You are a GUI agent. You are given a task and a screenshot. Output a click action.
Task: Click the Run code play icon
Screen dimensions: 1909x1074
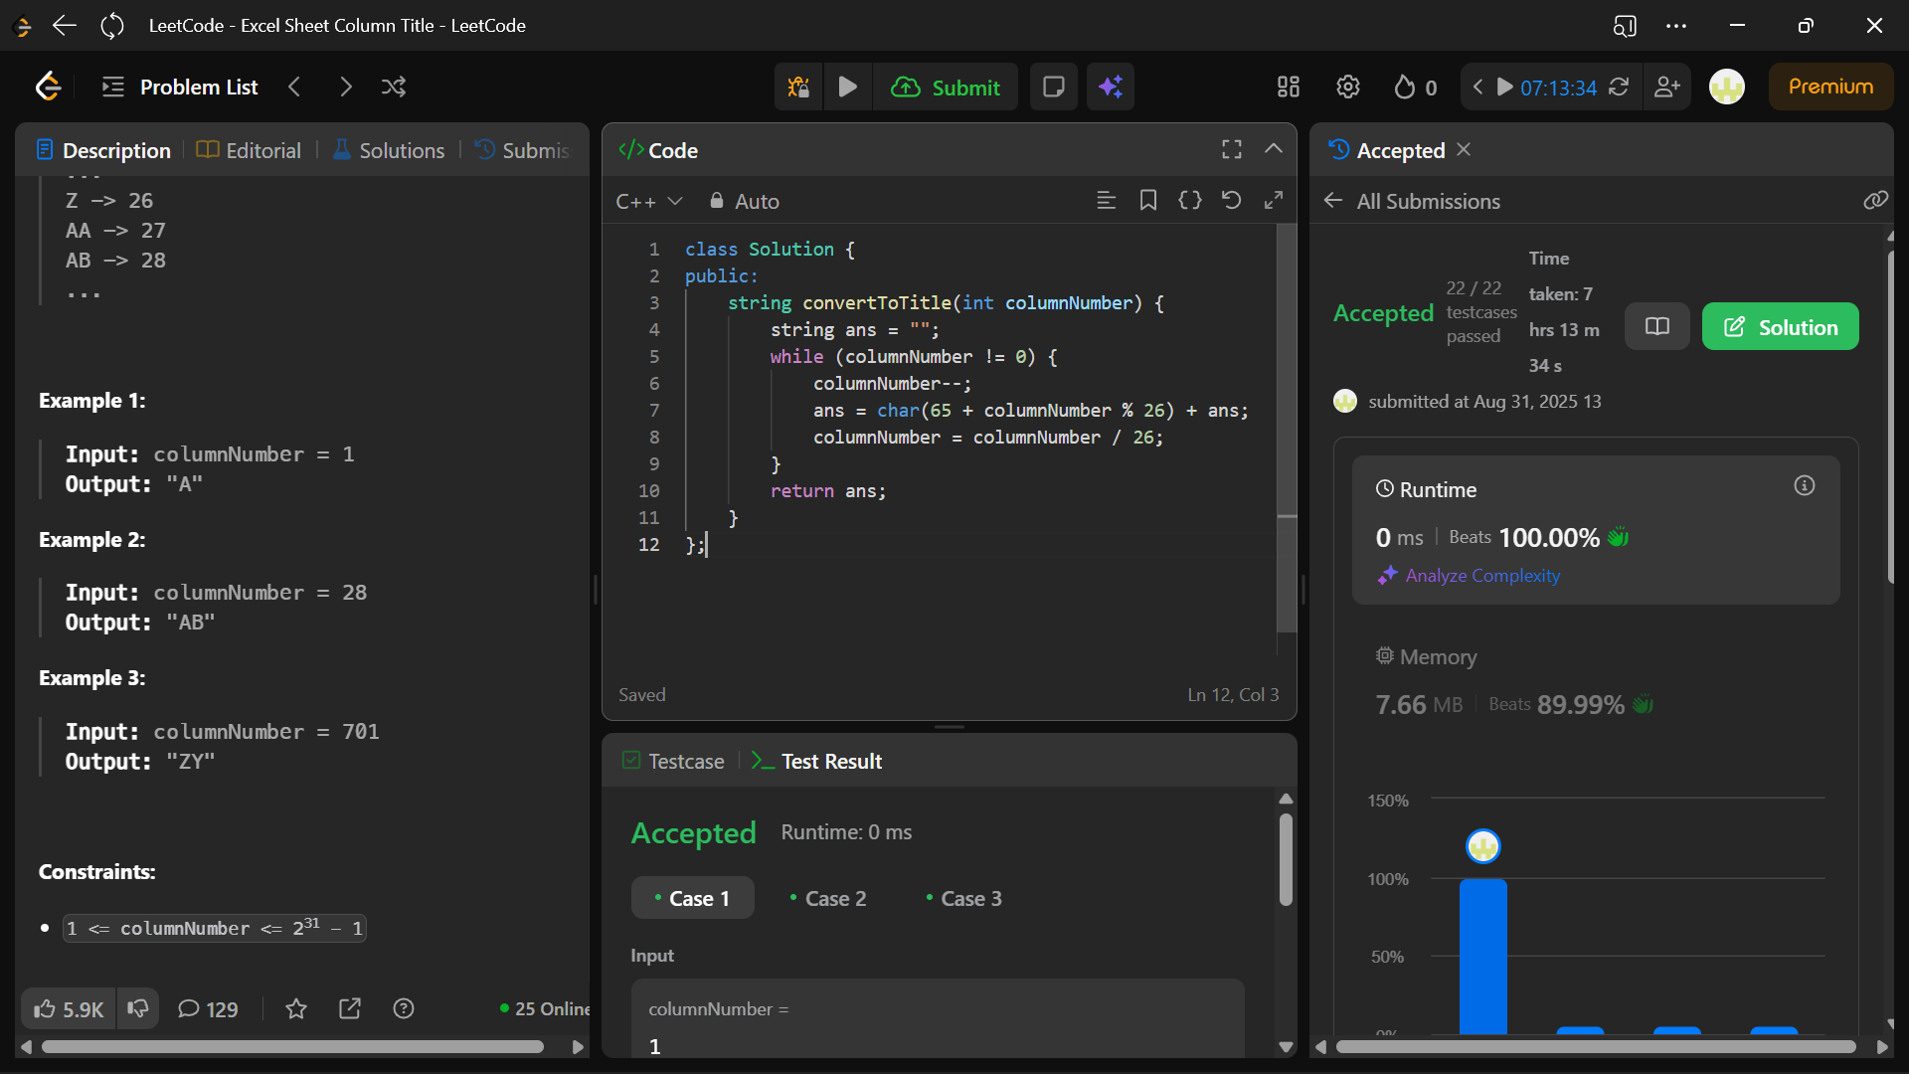click(x=848, y=88)
